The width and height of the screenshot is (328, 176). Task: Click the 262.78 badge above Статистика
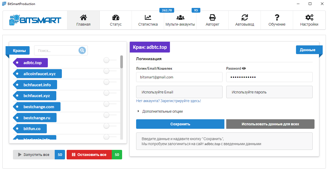pyautogui.click(x=167, y=10)
